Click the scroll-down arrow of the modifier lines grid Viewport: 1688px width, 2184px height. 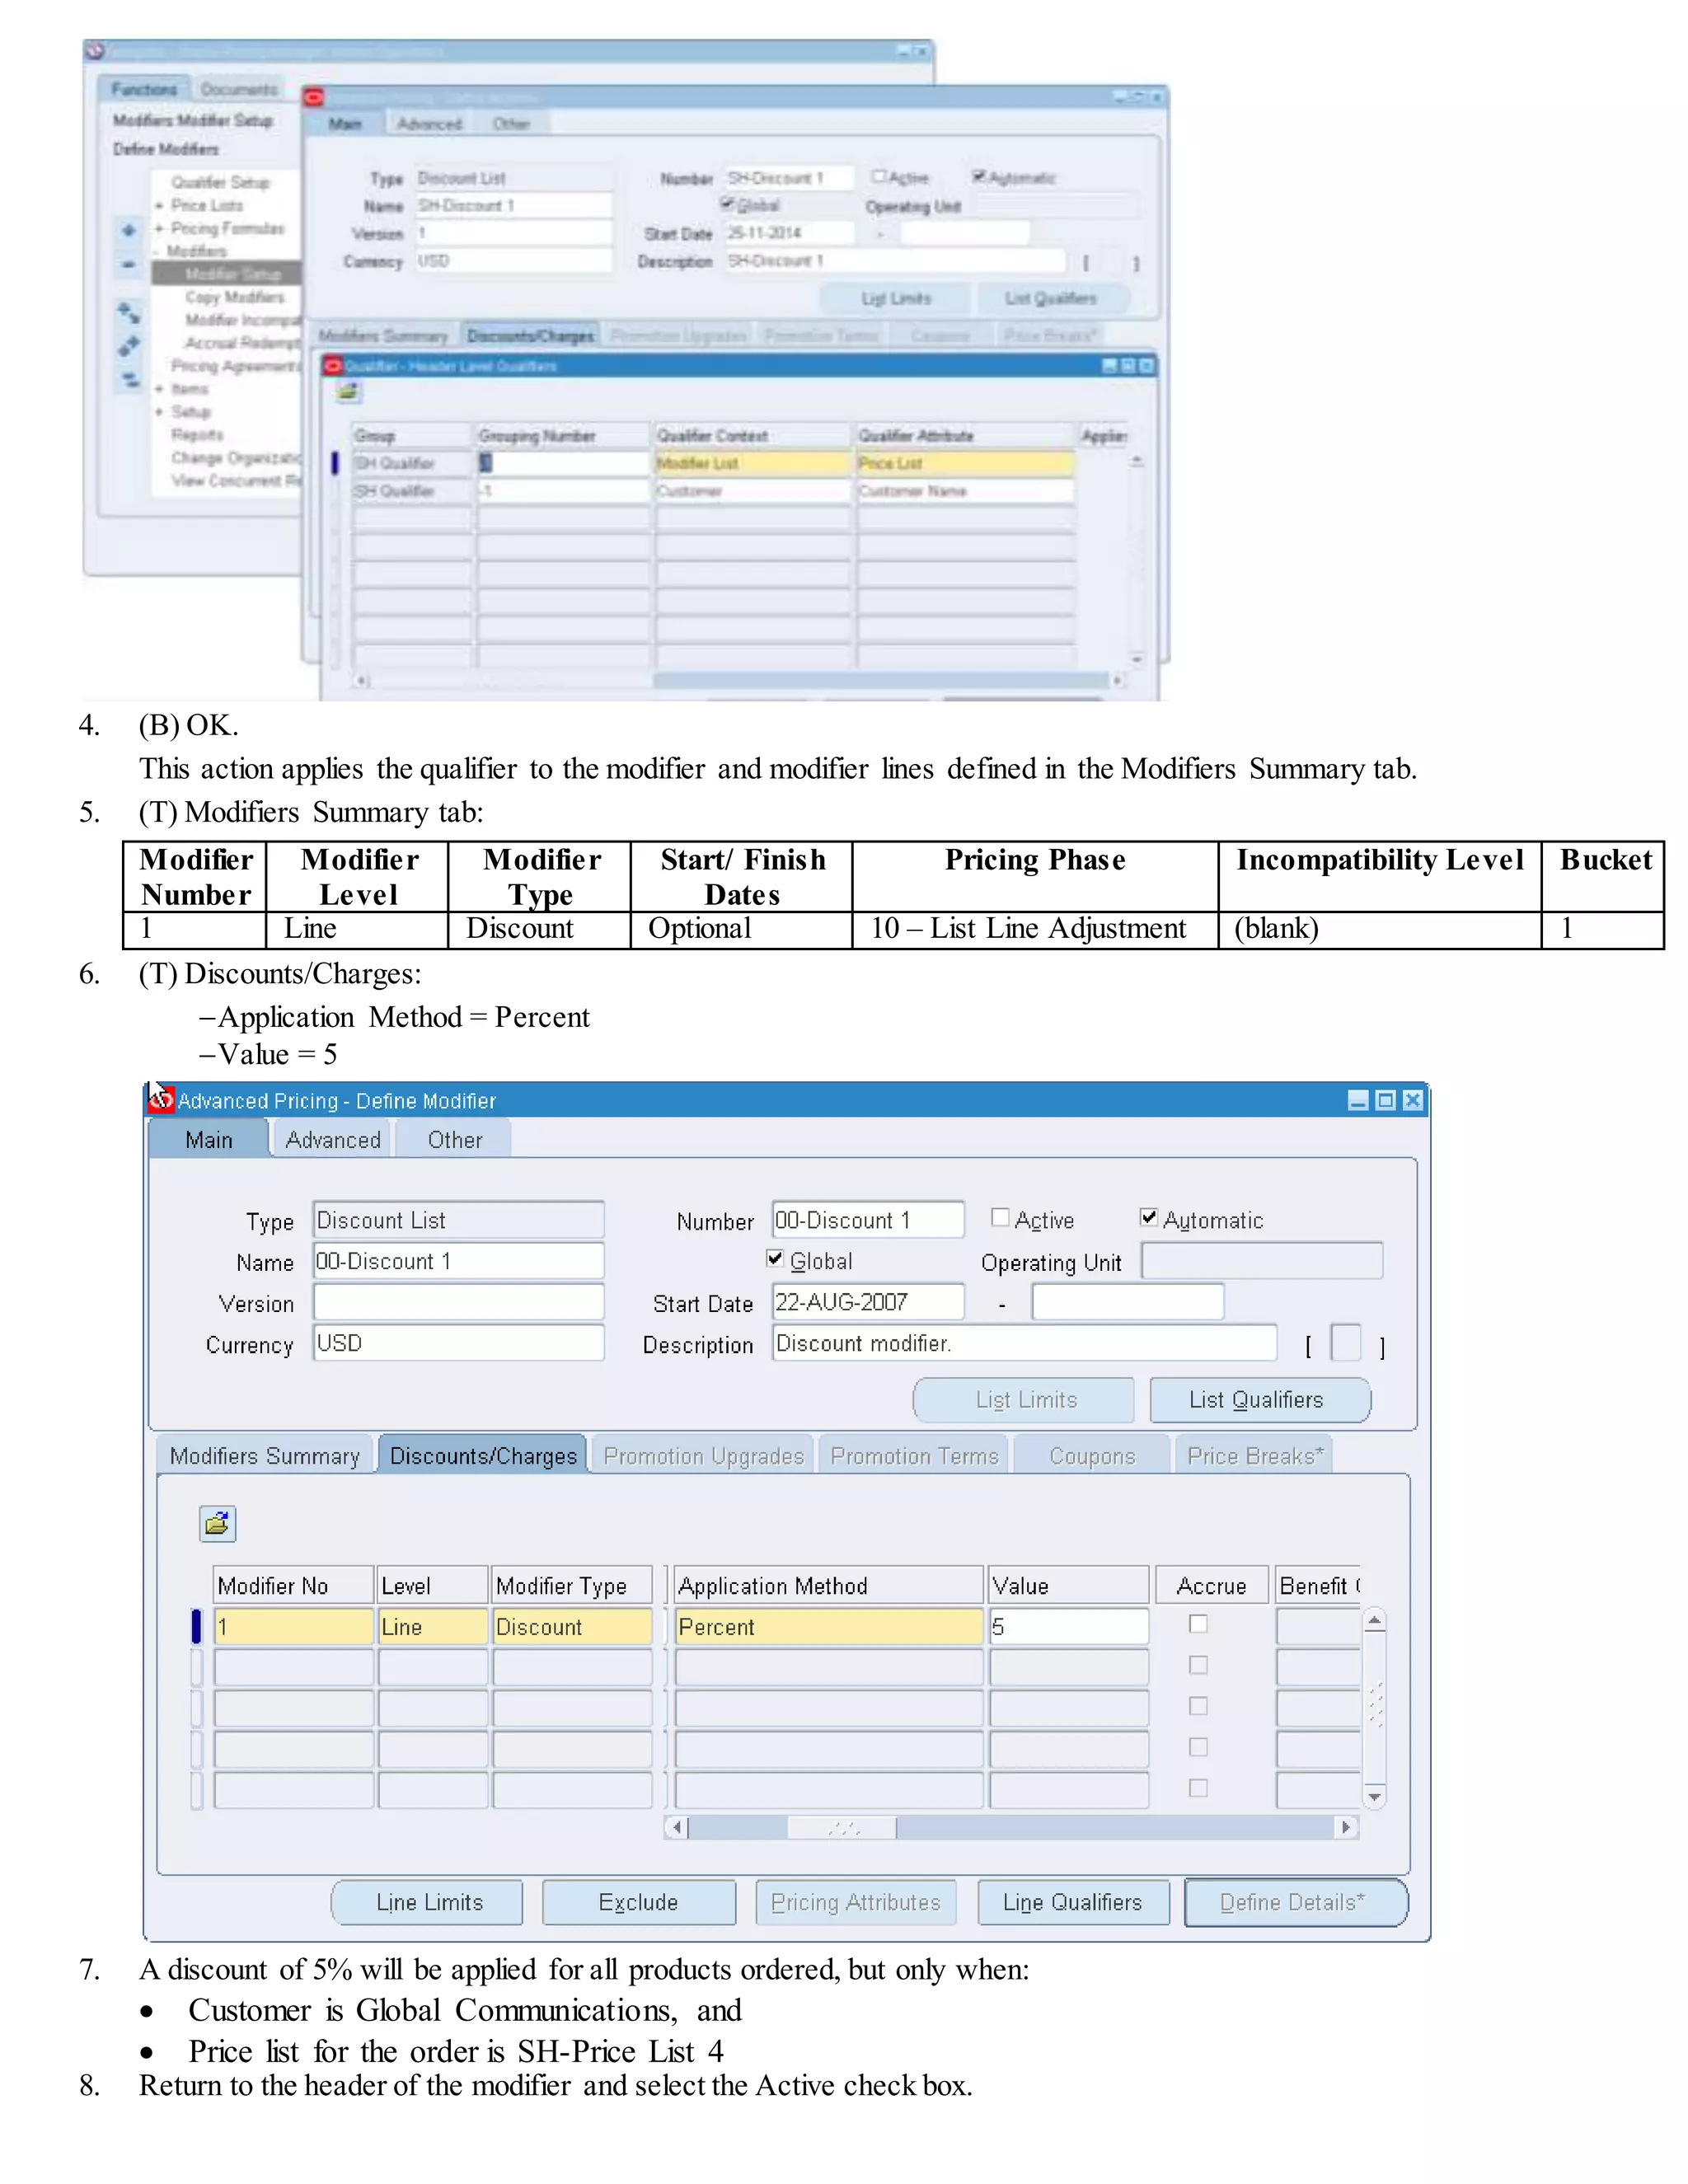tap(1375, 1797)
